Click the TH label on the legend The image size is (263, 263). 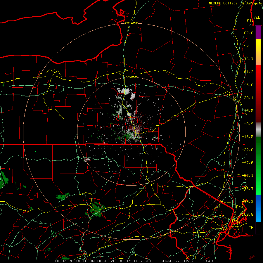coord(251,228)
